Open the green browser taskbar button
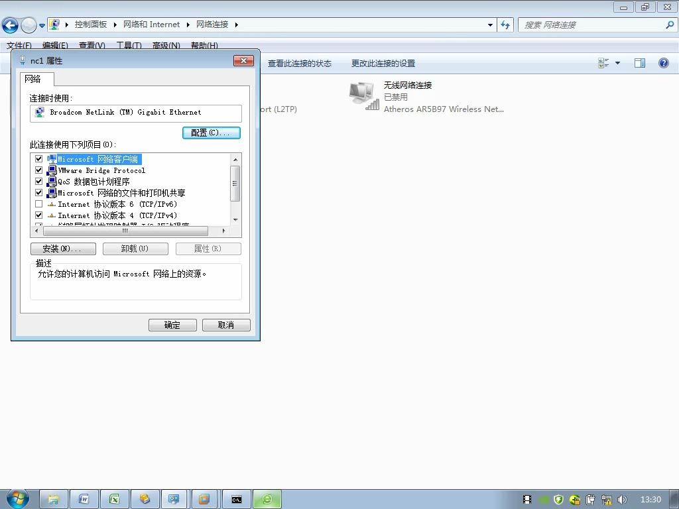Viewport: 679px width, 509px height. tap(267, 500)
